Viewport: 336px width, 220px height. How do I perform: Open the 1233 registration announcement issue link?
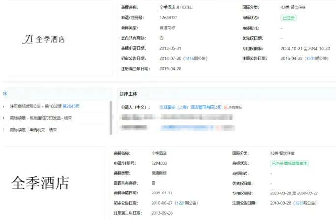299,203
